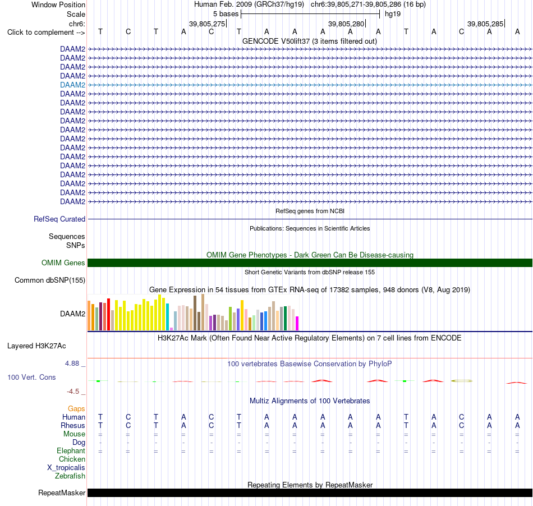Select the SNPs track label
Image resolution: width=533 pixels, height=506 pixels.
(x=76, y=245)
